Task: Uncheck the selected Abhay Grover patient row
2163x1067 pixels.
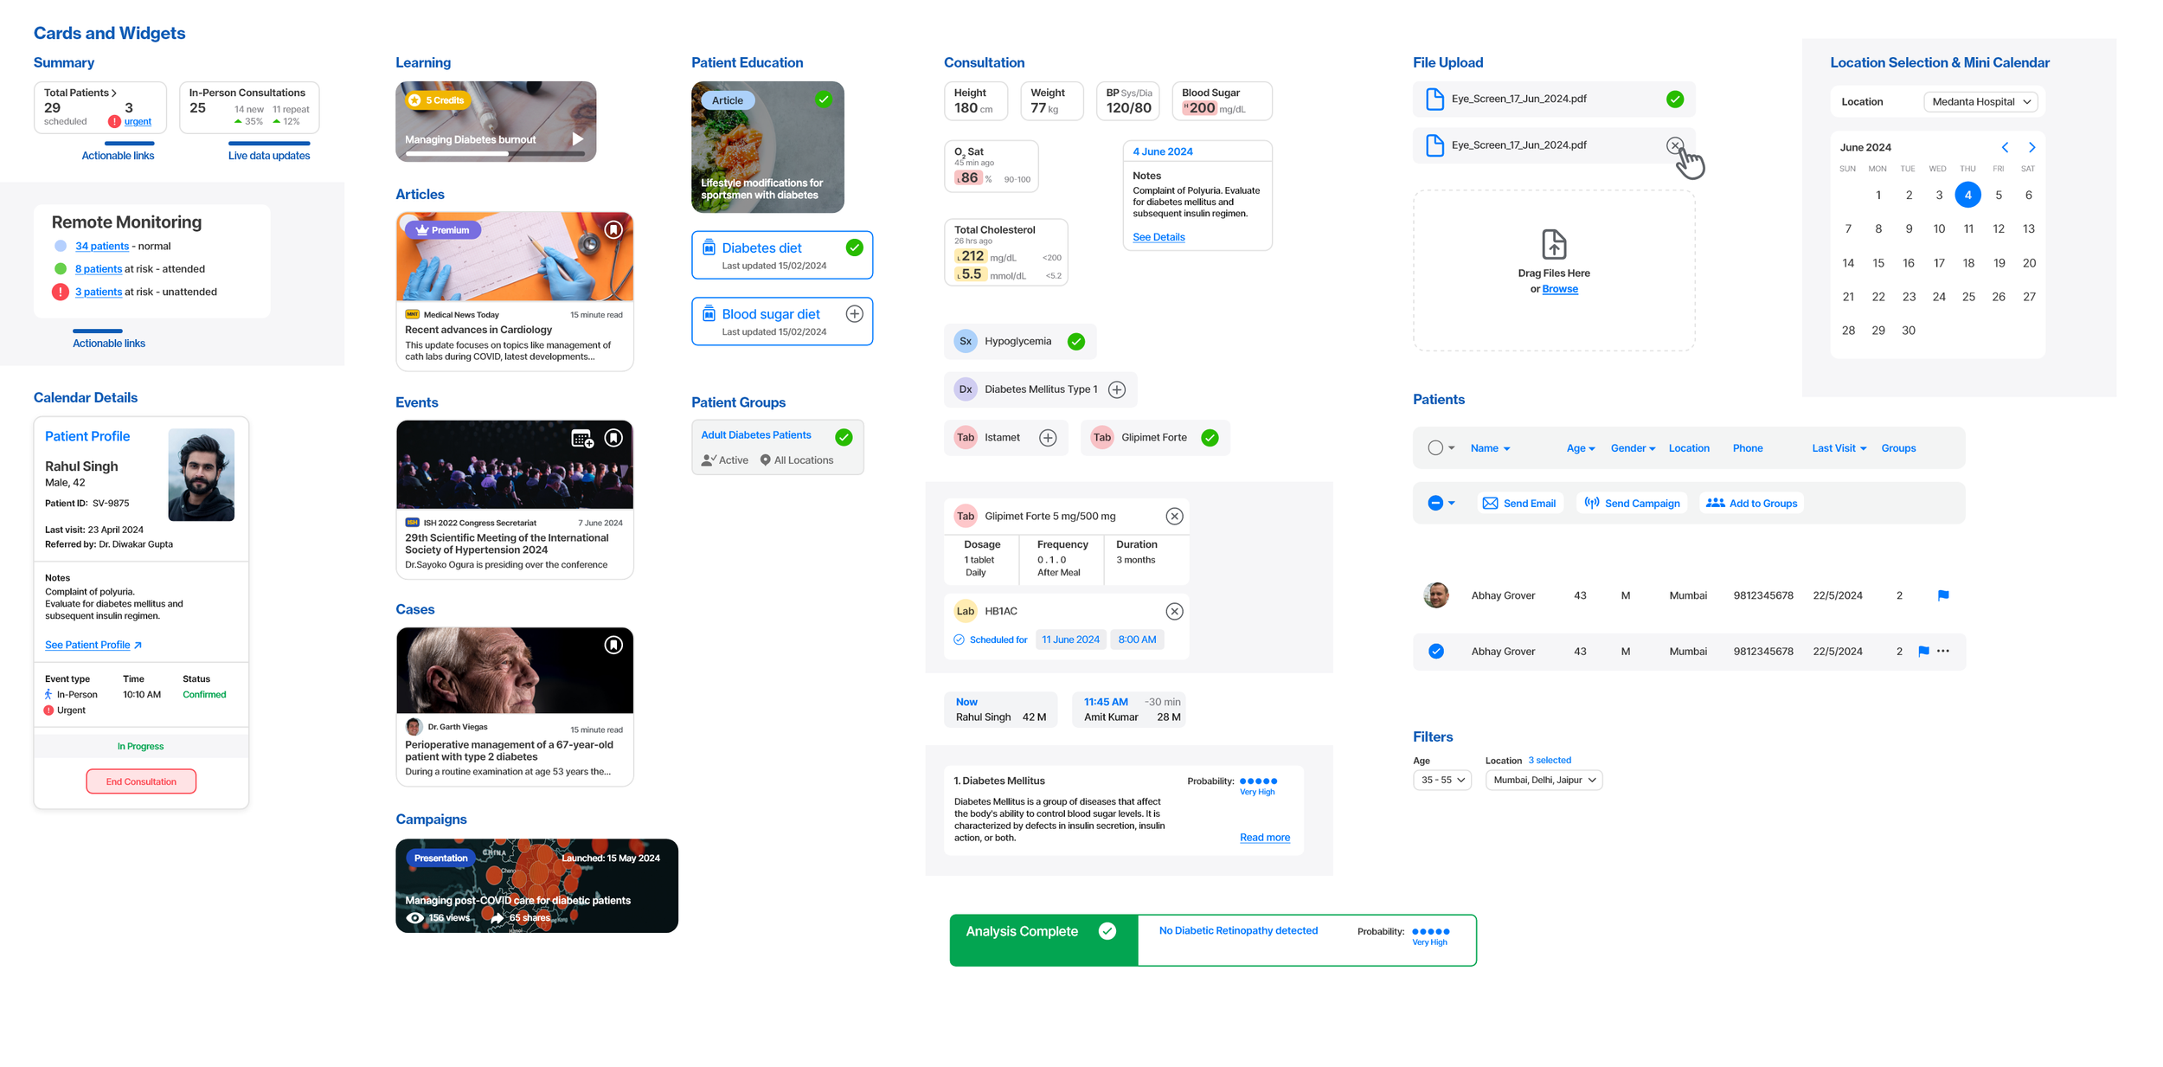Action: 1435,652
